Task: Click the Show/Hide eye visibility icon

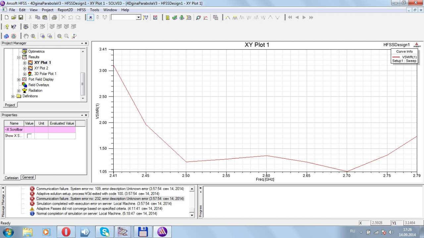Action: [x=26, y=27]
